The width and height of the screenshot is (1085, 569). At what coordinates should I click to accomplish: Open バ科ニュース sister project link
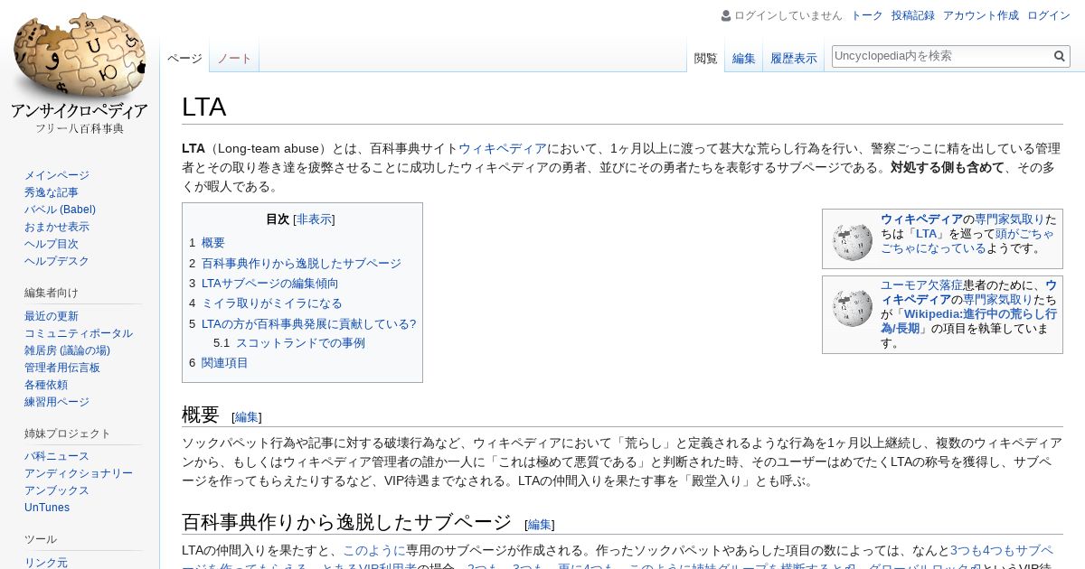[57, 456]
